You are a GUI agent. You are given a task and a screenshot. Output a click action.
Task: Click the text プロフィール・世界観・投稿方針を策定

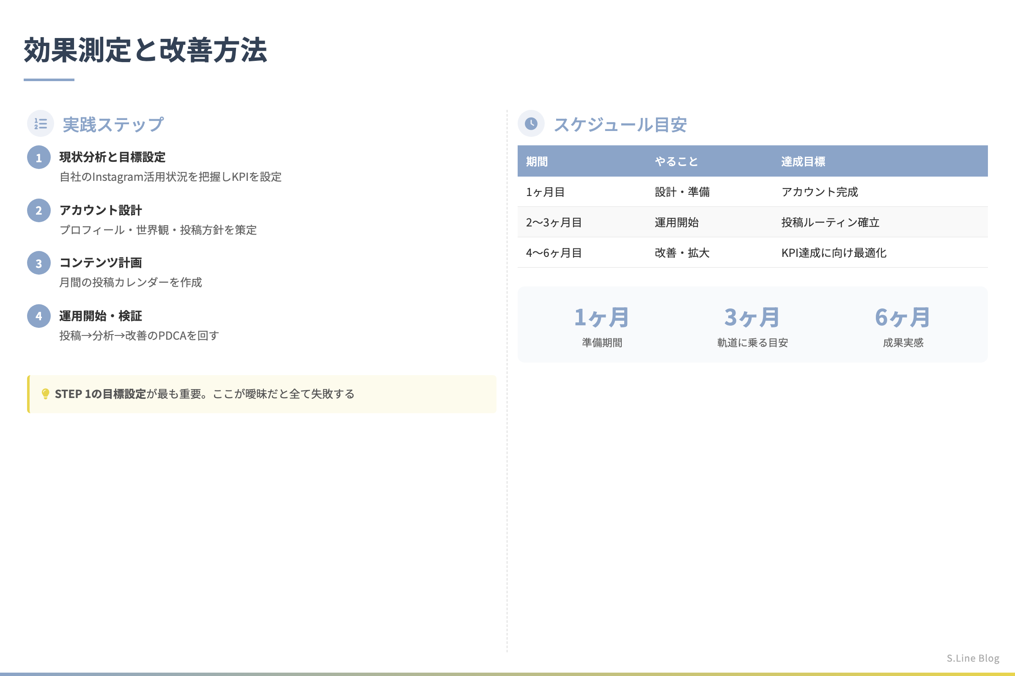pyautogui.click(x=158, y=230)
